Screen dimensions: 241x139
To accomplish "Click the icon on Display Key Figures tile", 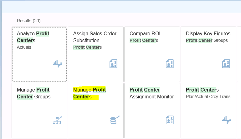I will (x=226, y=64).
